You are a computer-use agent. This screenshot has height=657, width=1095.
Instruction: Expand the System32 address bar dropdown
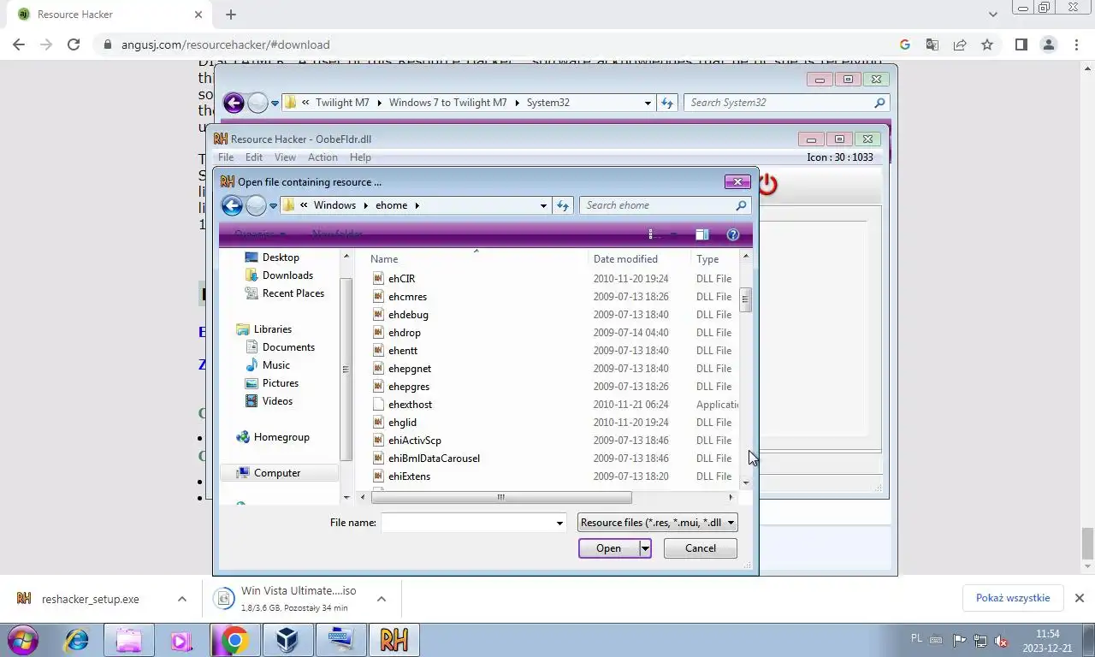click(x=648, y=103)
